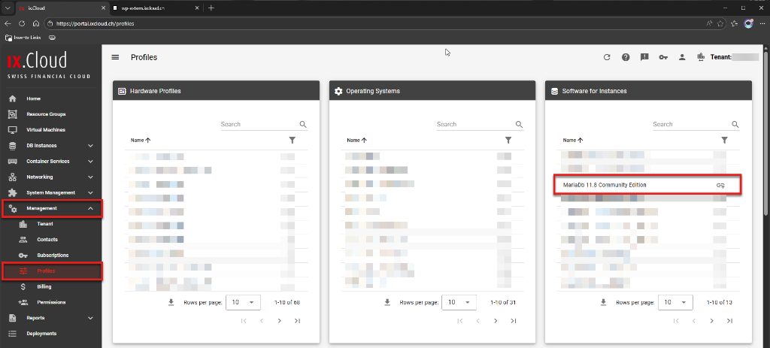Click browser home icon
The height and width of the screenshot is (348, 770).
36,23
